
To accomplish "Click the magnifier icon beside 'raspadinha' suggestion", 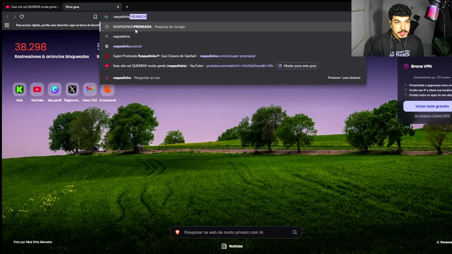I will click(x=107, y=36).
